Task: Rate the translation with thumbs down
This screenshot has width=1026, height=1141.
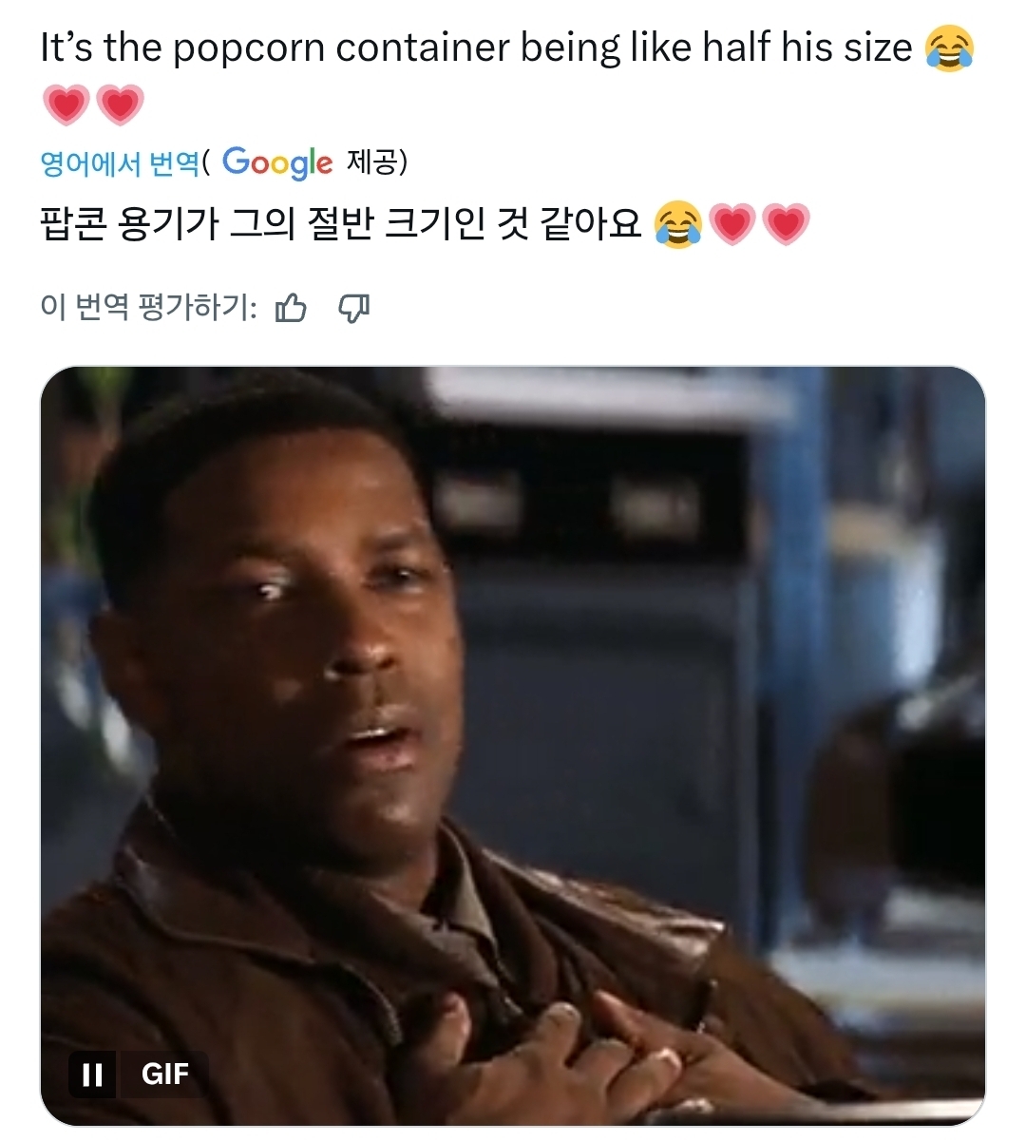Action: tap(353, 308)
